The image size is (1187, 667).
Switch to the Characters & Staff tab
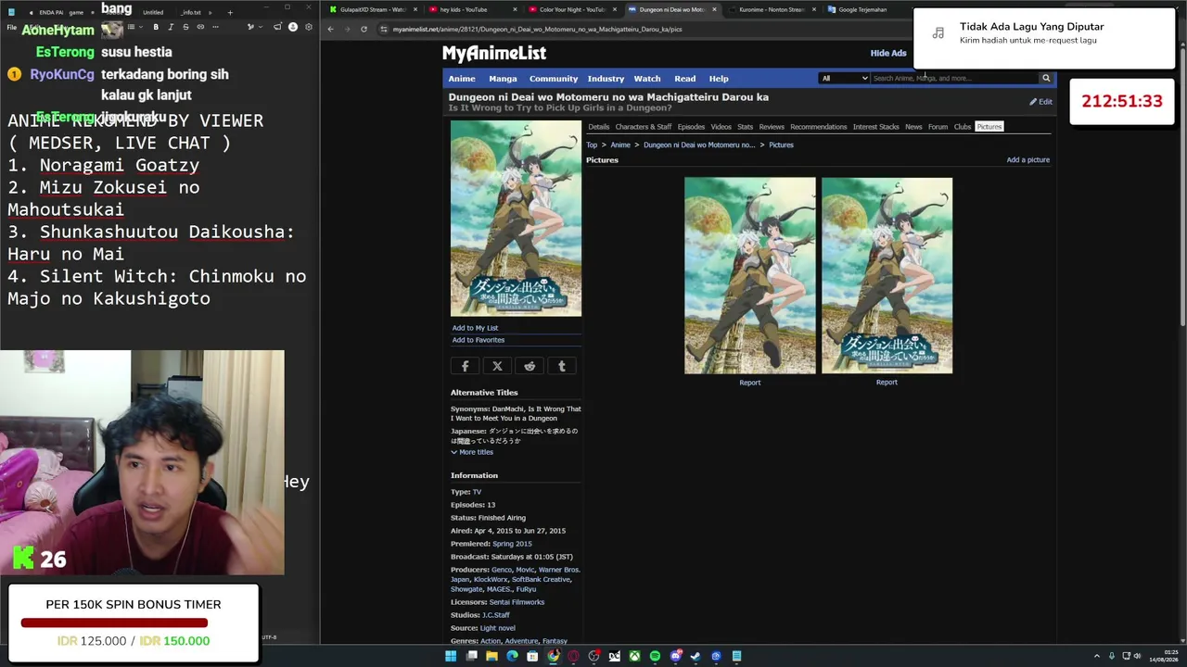[644, 127]
